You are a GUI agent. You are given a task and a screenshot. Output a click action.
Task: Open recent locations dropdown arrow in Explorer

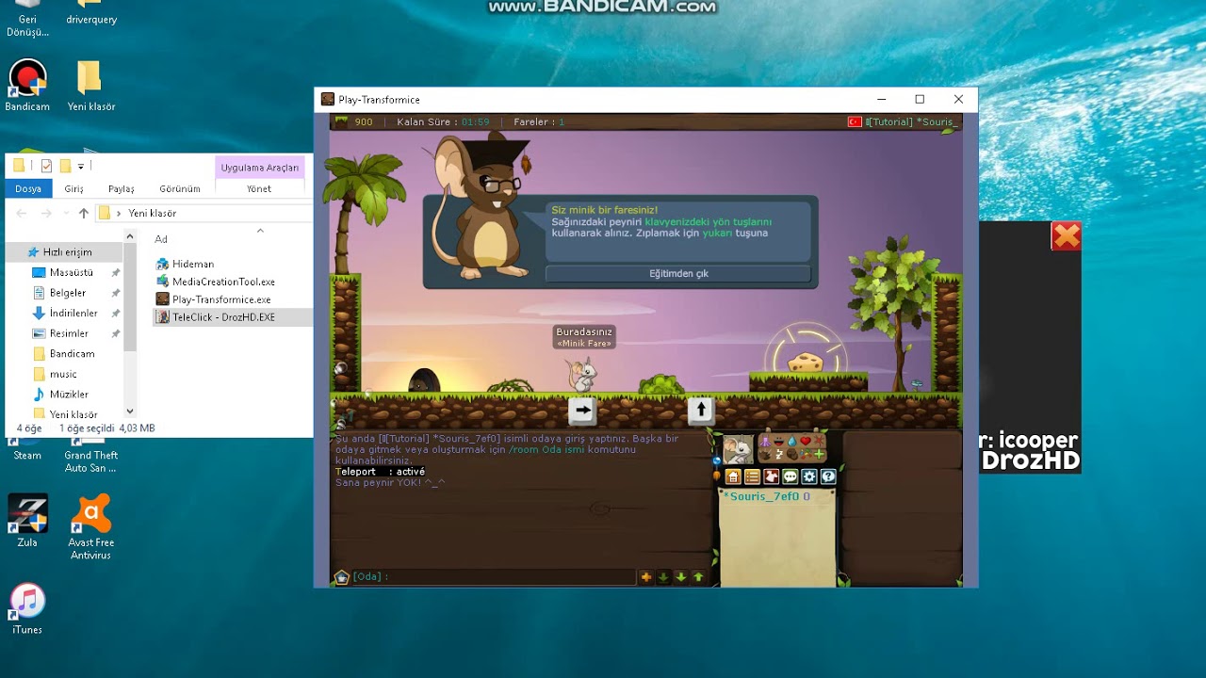point(65,214)
